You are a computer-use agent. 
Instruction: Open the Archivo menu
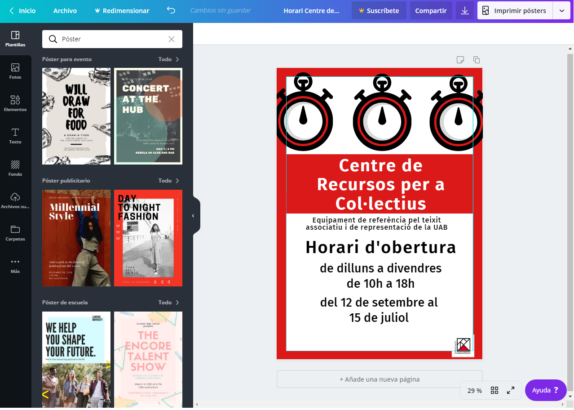(x=65, y=10)
